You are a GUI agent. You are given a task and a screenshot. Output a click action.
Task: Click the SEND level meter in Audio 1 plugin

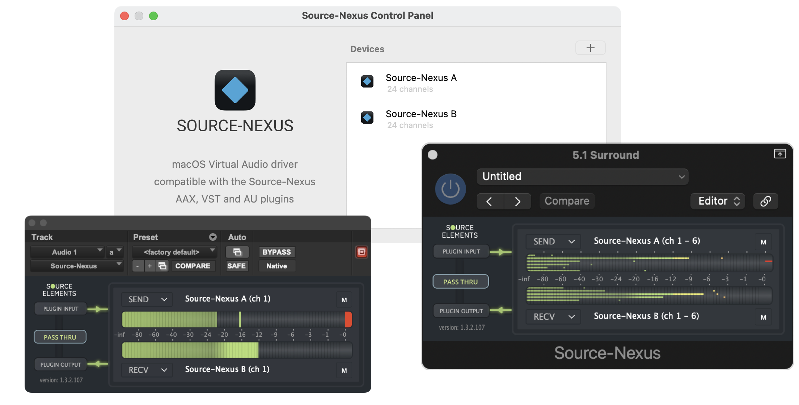(237, 320)
